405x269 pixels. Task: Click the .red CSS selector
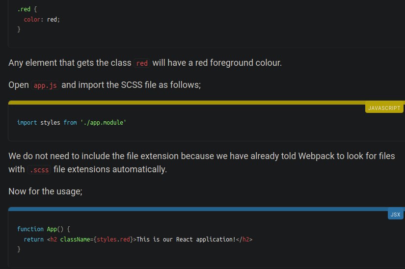coord(24,9)
